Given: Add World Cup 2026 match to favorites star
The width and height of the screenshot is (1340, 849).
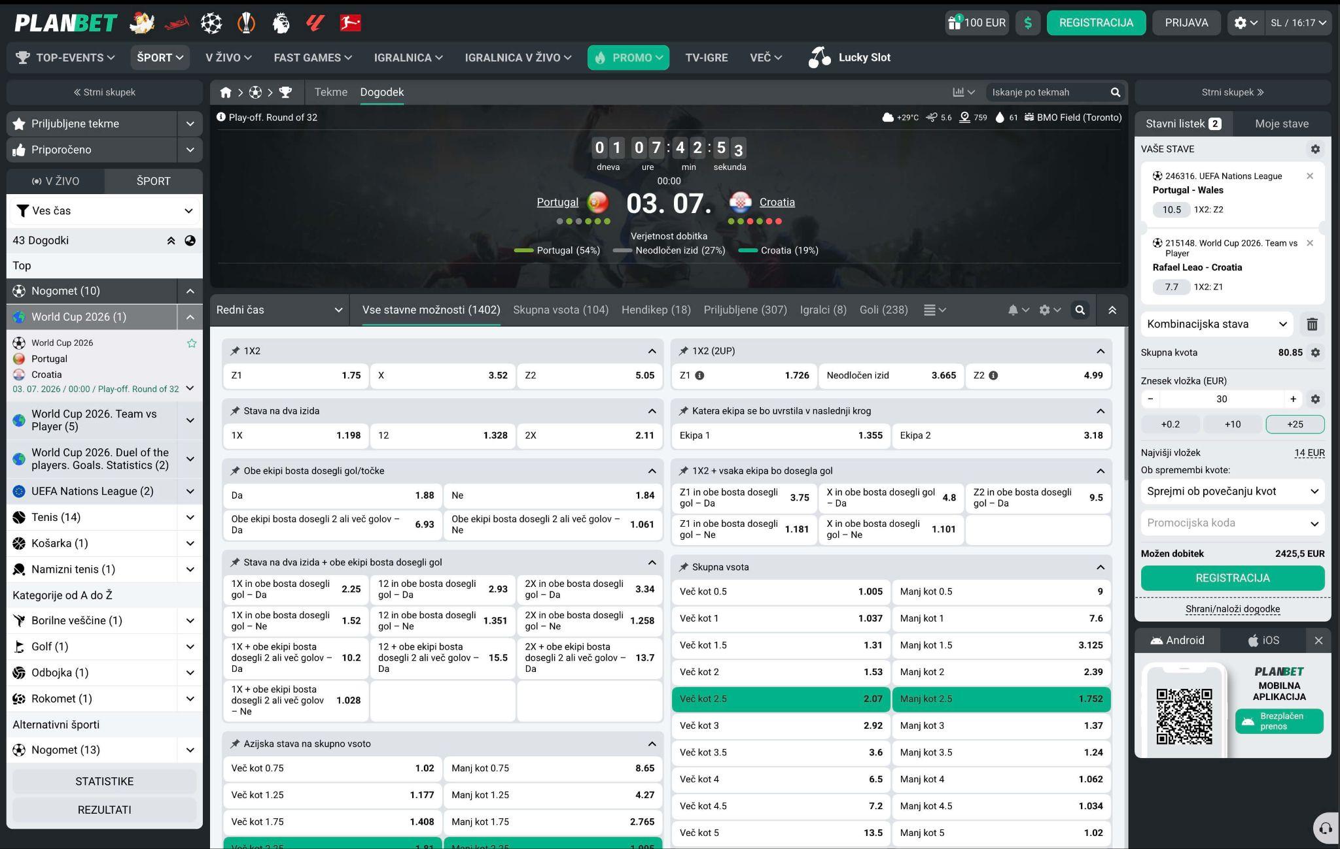Looking at the screenshot, I should 192,343.
